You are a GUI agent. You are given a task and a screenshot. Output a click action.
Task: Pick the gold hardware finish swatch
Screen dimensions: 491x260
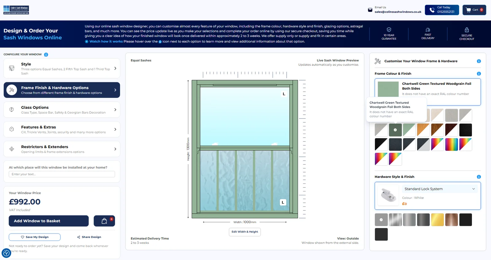coord(437,220)
